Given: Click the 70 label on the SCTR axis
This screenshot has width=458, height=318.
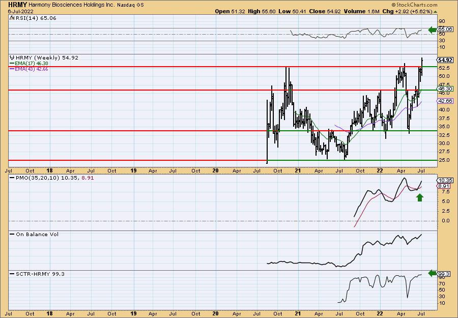Looking at the screenshot, I should point(442,283).
